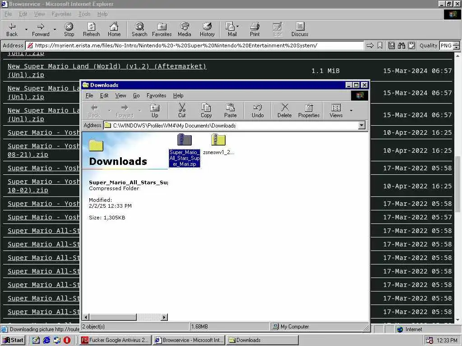
Task: Open the View menu in Downloads window
Action: coord(120,96)
